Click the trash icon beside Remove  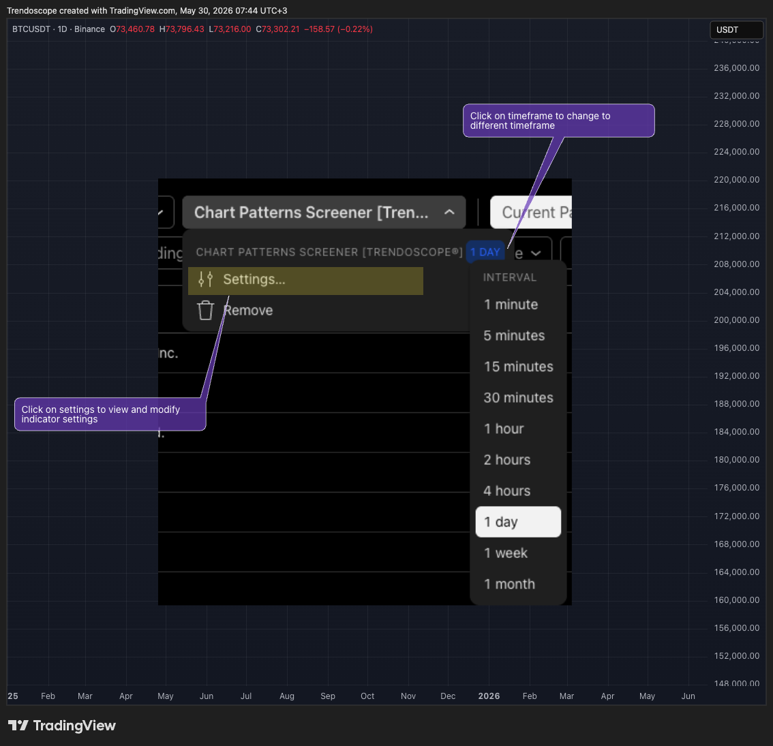[206, 311]
